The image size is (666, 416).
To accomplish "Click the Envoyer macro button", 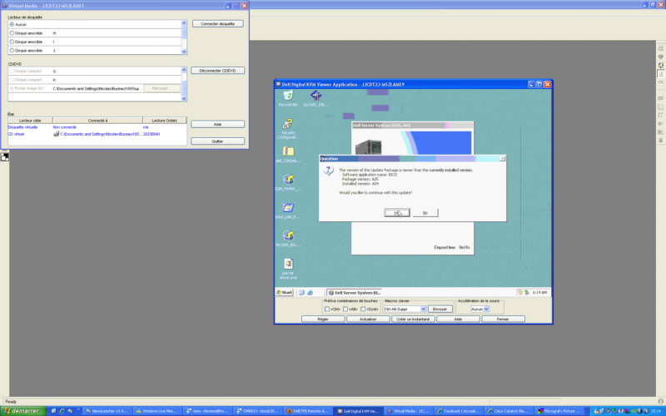I will [x=440, y=309].
